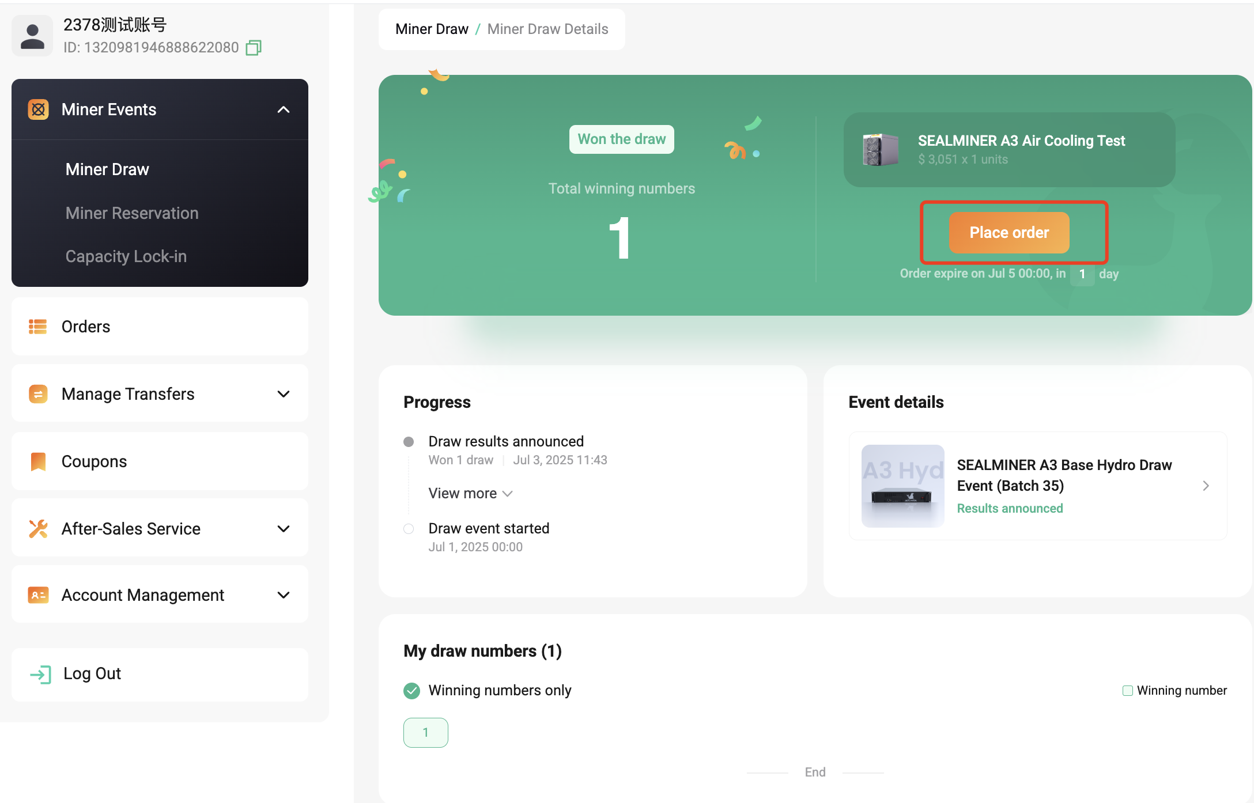Click the Orders list icon
The image size is (1254, 803).
[38, 327]
